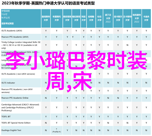Image resolution: width=152 pixels, height=136 pixels.
Task: Select the IELTS Indicator row label
Action: [8, 83]
